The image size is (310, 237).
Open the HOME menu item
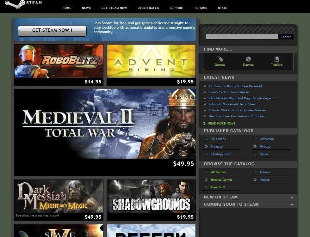coord(67,8)
